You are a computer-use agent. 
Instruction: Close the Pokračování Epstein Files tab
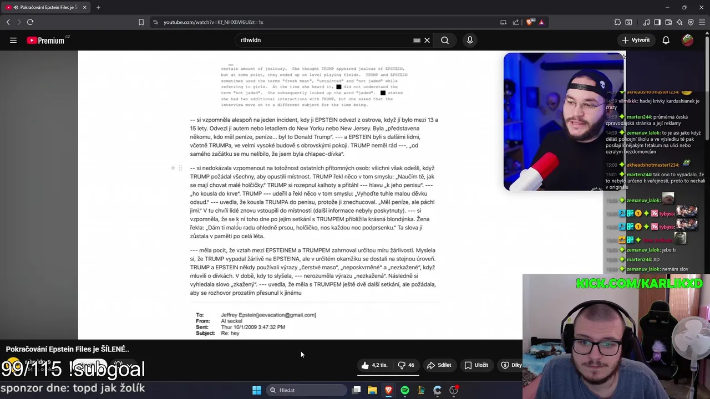[x=85, y=7]
